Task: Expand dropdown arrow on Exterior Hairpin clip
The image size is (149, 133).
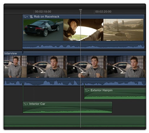Action: tap(89, 90)
